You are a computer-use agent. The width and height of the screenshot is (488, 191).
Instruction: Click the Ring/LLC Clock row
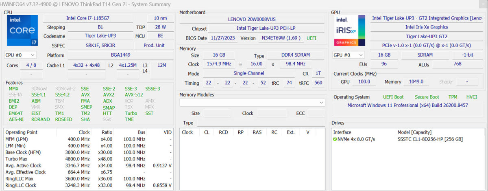[88, 185]
